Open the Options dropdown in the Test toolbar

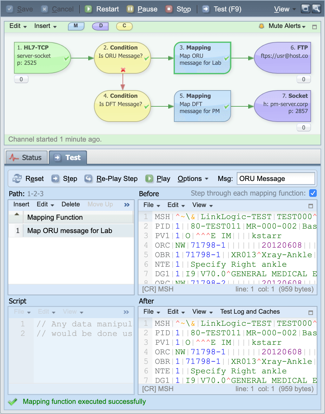click(x=193, y=178)
